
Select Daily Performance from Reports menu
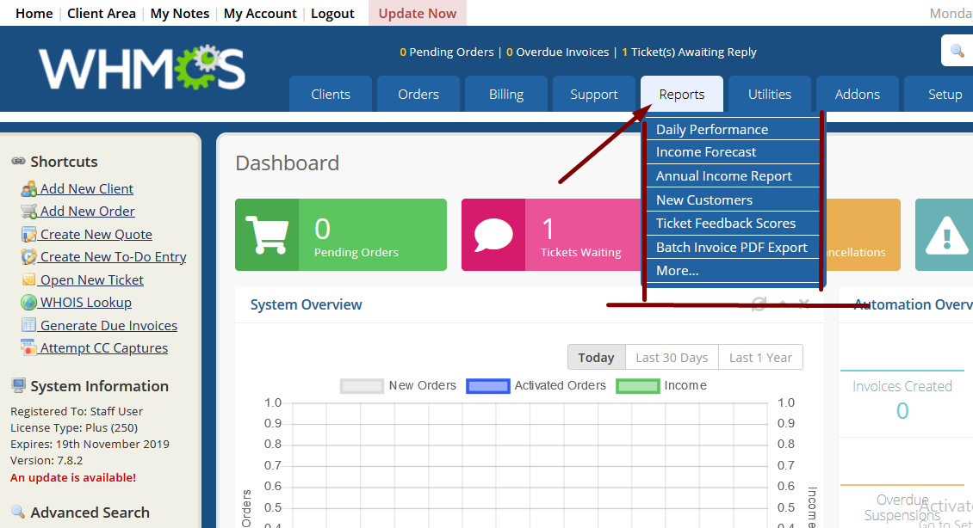click(733, 129)
